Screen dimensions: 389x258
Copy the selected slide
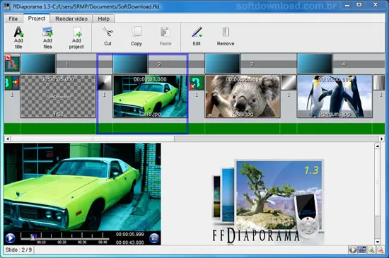tap(137, 33)
